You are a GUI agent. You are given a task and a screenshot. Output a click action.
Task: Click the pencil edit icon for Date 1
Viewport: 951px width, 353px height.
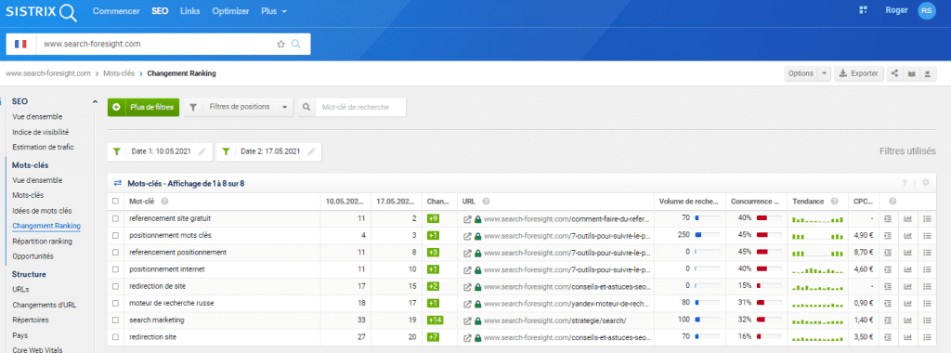(202, 152)
